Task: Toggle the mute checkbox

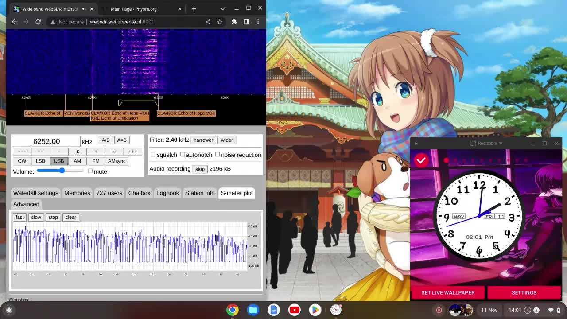Action: point(90,171)
